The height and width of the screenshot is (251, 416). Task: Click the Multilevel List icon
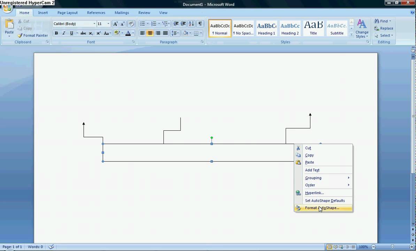tap(165, 24)
